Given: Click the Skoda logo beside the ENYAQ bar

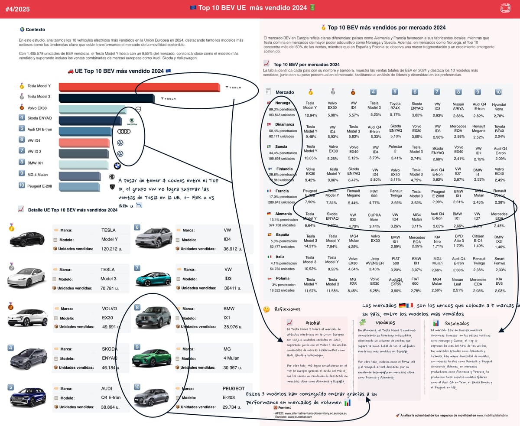Looking at the screenshot, I should point(132,121).
